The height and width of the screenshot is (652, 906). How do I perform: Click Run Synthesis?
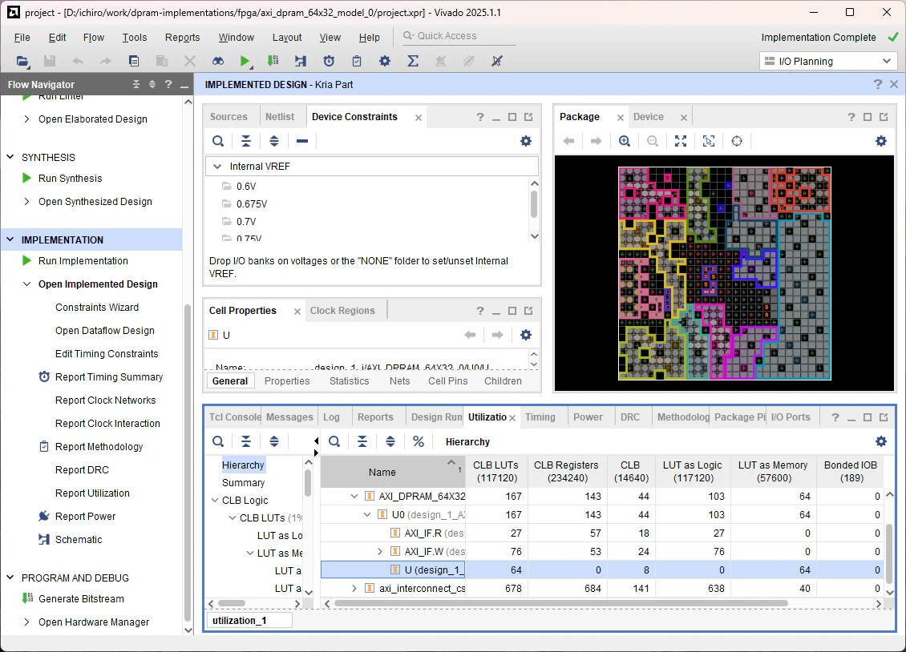pos(70,179)
